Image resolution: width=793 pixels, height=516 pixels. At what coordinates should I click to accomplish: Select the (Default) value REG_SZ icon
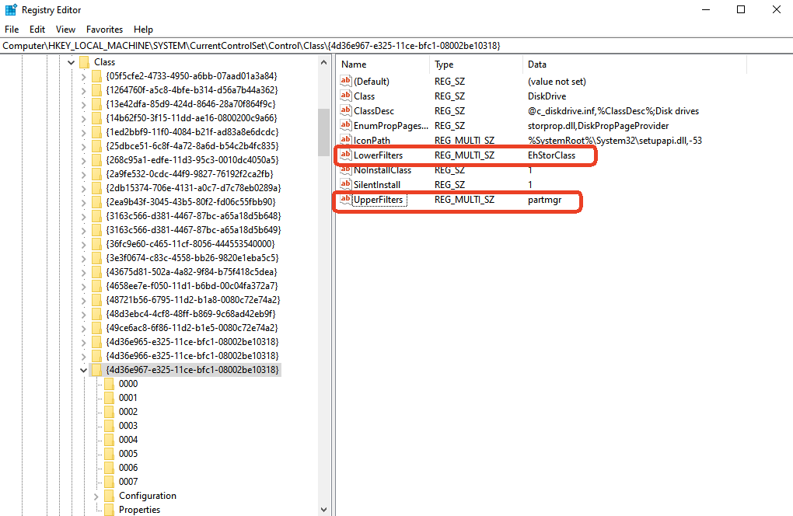(x=344, y=81)
